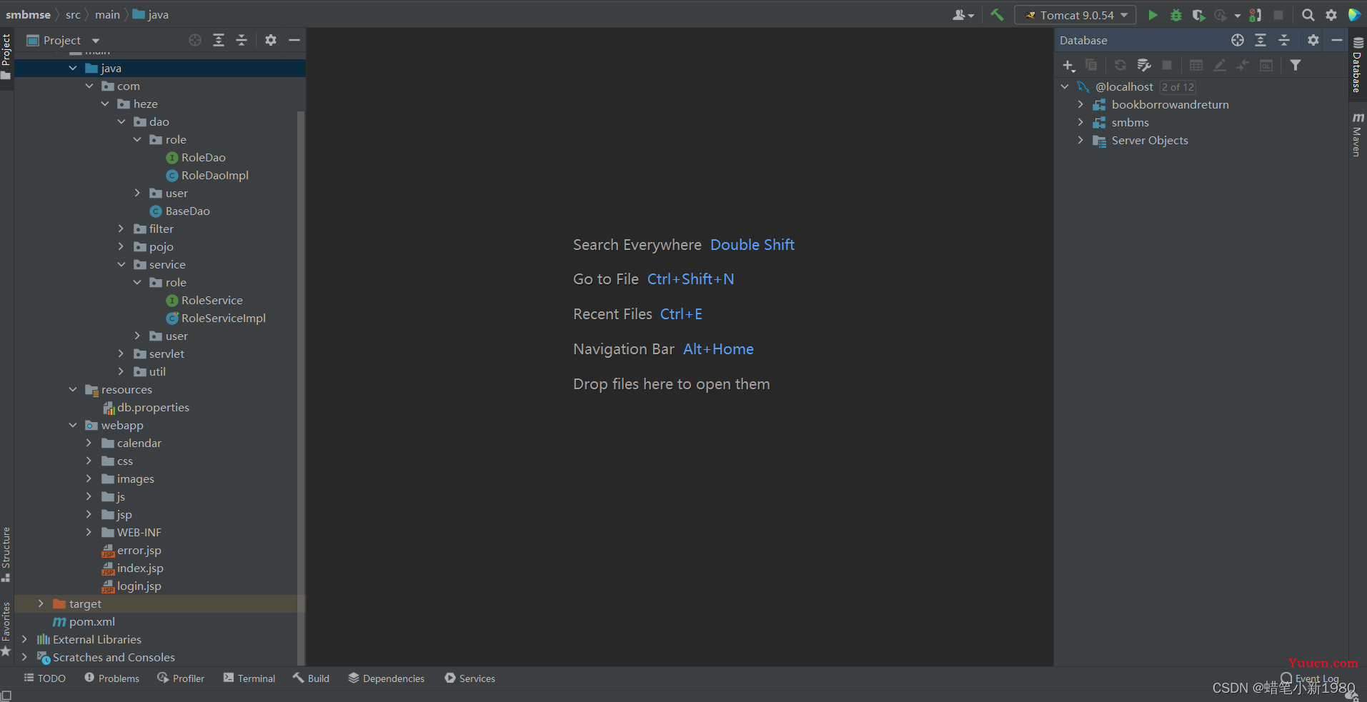Viewport: 1367px width, 702px height.
Task: Open Project panel options gear
Action: pyautogui.click(x=270, y=40)
